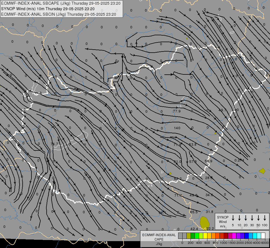Select the bright magenta CAPE legend swatch
Viewport: 270px width, 248px height.
pyautogui.click(x=234, y=236)
